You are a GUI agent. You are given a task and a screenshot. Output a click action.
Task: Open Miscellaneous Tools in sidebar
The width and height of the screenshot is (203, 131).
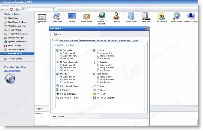(17, 26)
